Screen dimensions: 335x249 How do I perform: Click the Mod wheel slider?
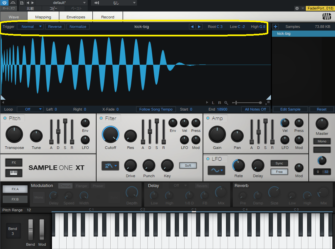pos(42,230)
